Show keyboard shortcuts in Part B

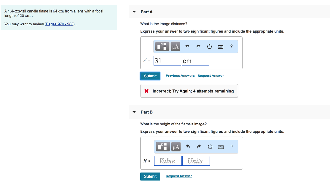pos(221,147)
